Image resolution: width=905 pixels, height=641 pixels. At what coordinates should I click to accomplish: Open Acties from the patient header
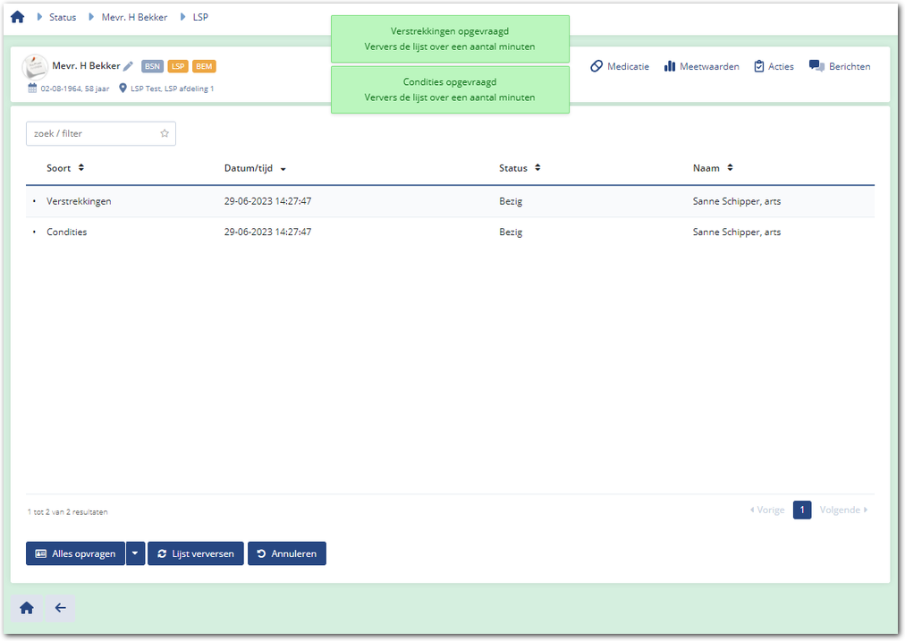click(x=774, y=66)
